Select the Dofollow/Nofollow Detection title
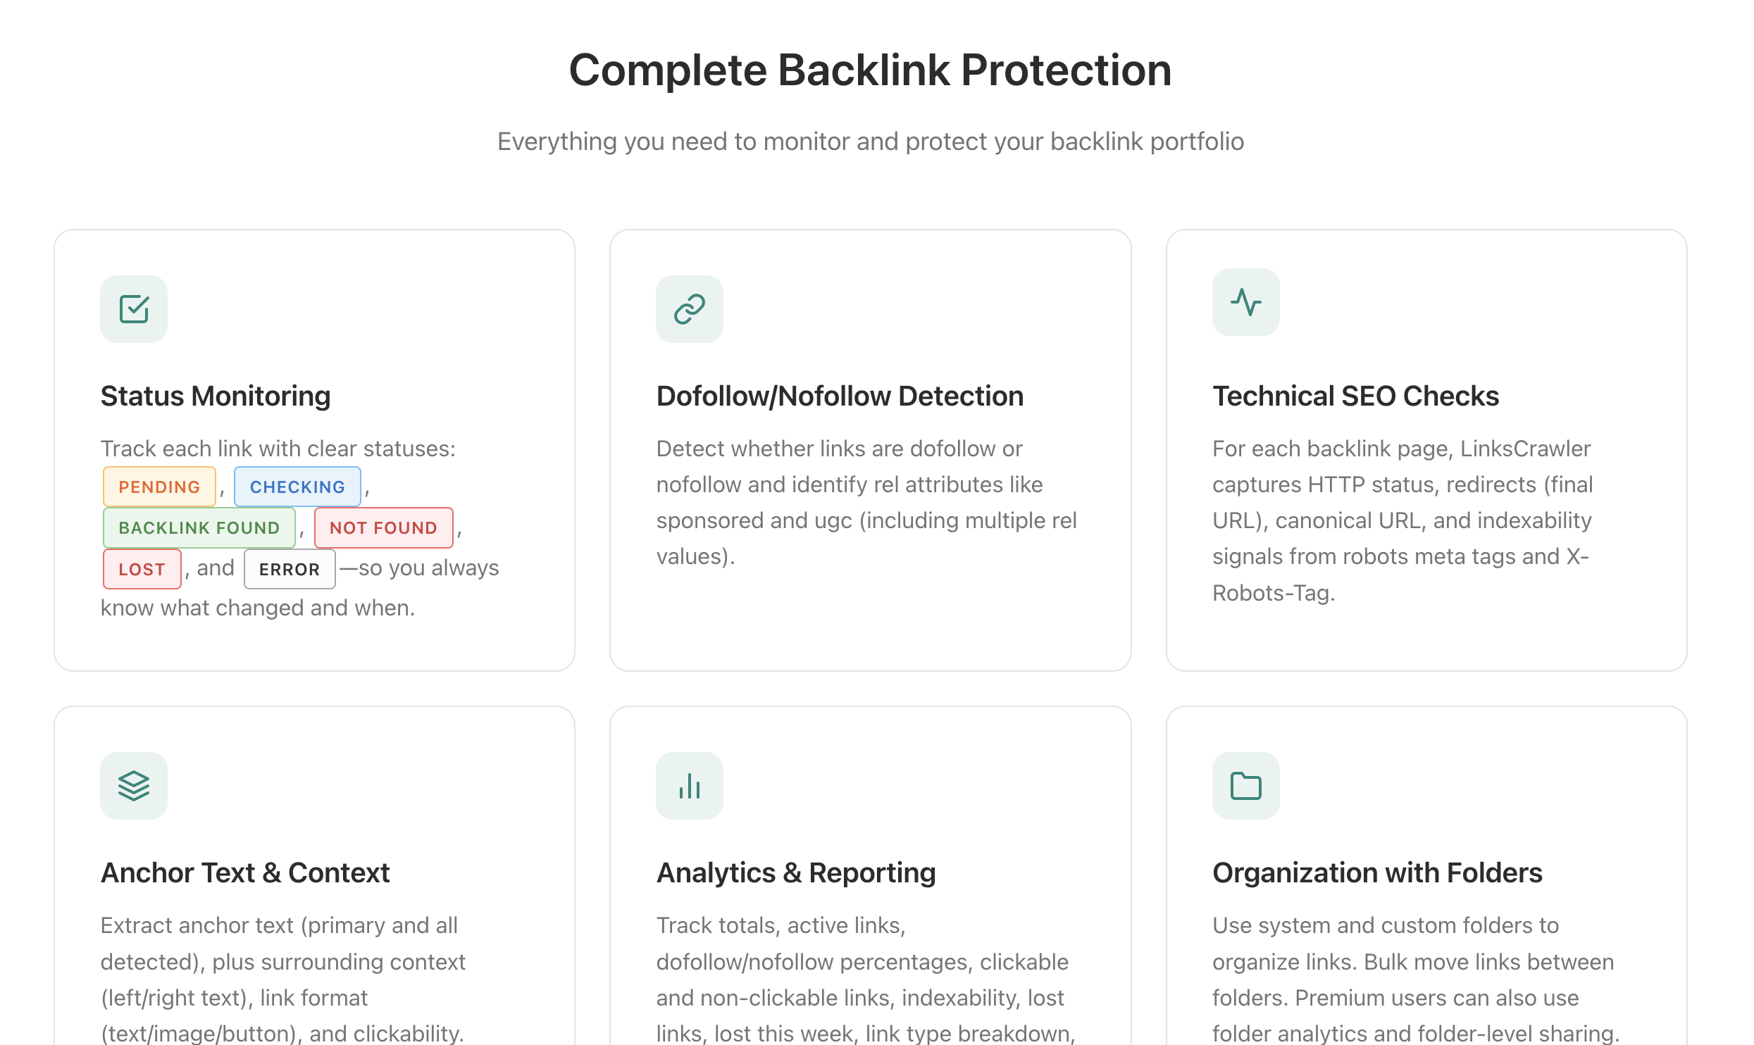 coord(840,396)
